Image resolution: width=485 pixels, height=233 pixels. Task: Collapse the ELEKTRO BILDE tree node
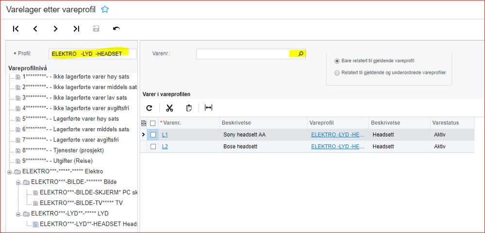[18, 183]
